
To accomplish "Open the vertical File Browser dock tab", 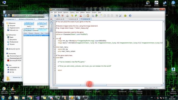I will click(51, 27).
